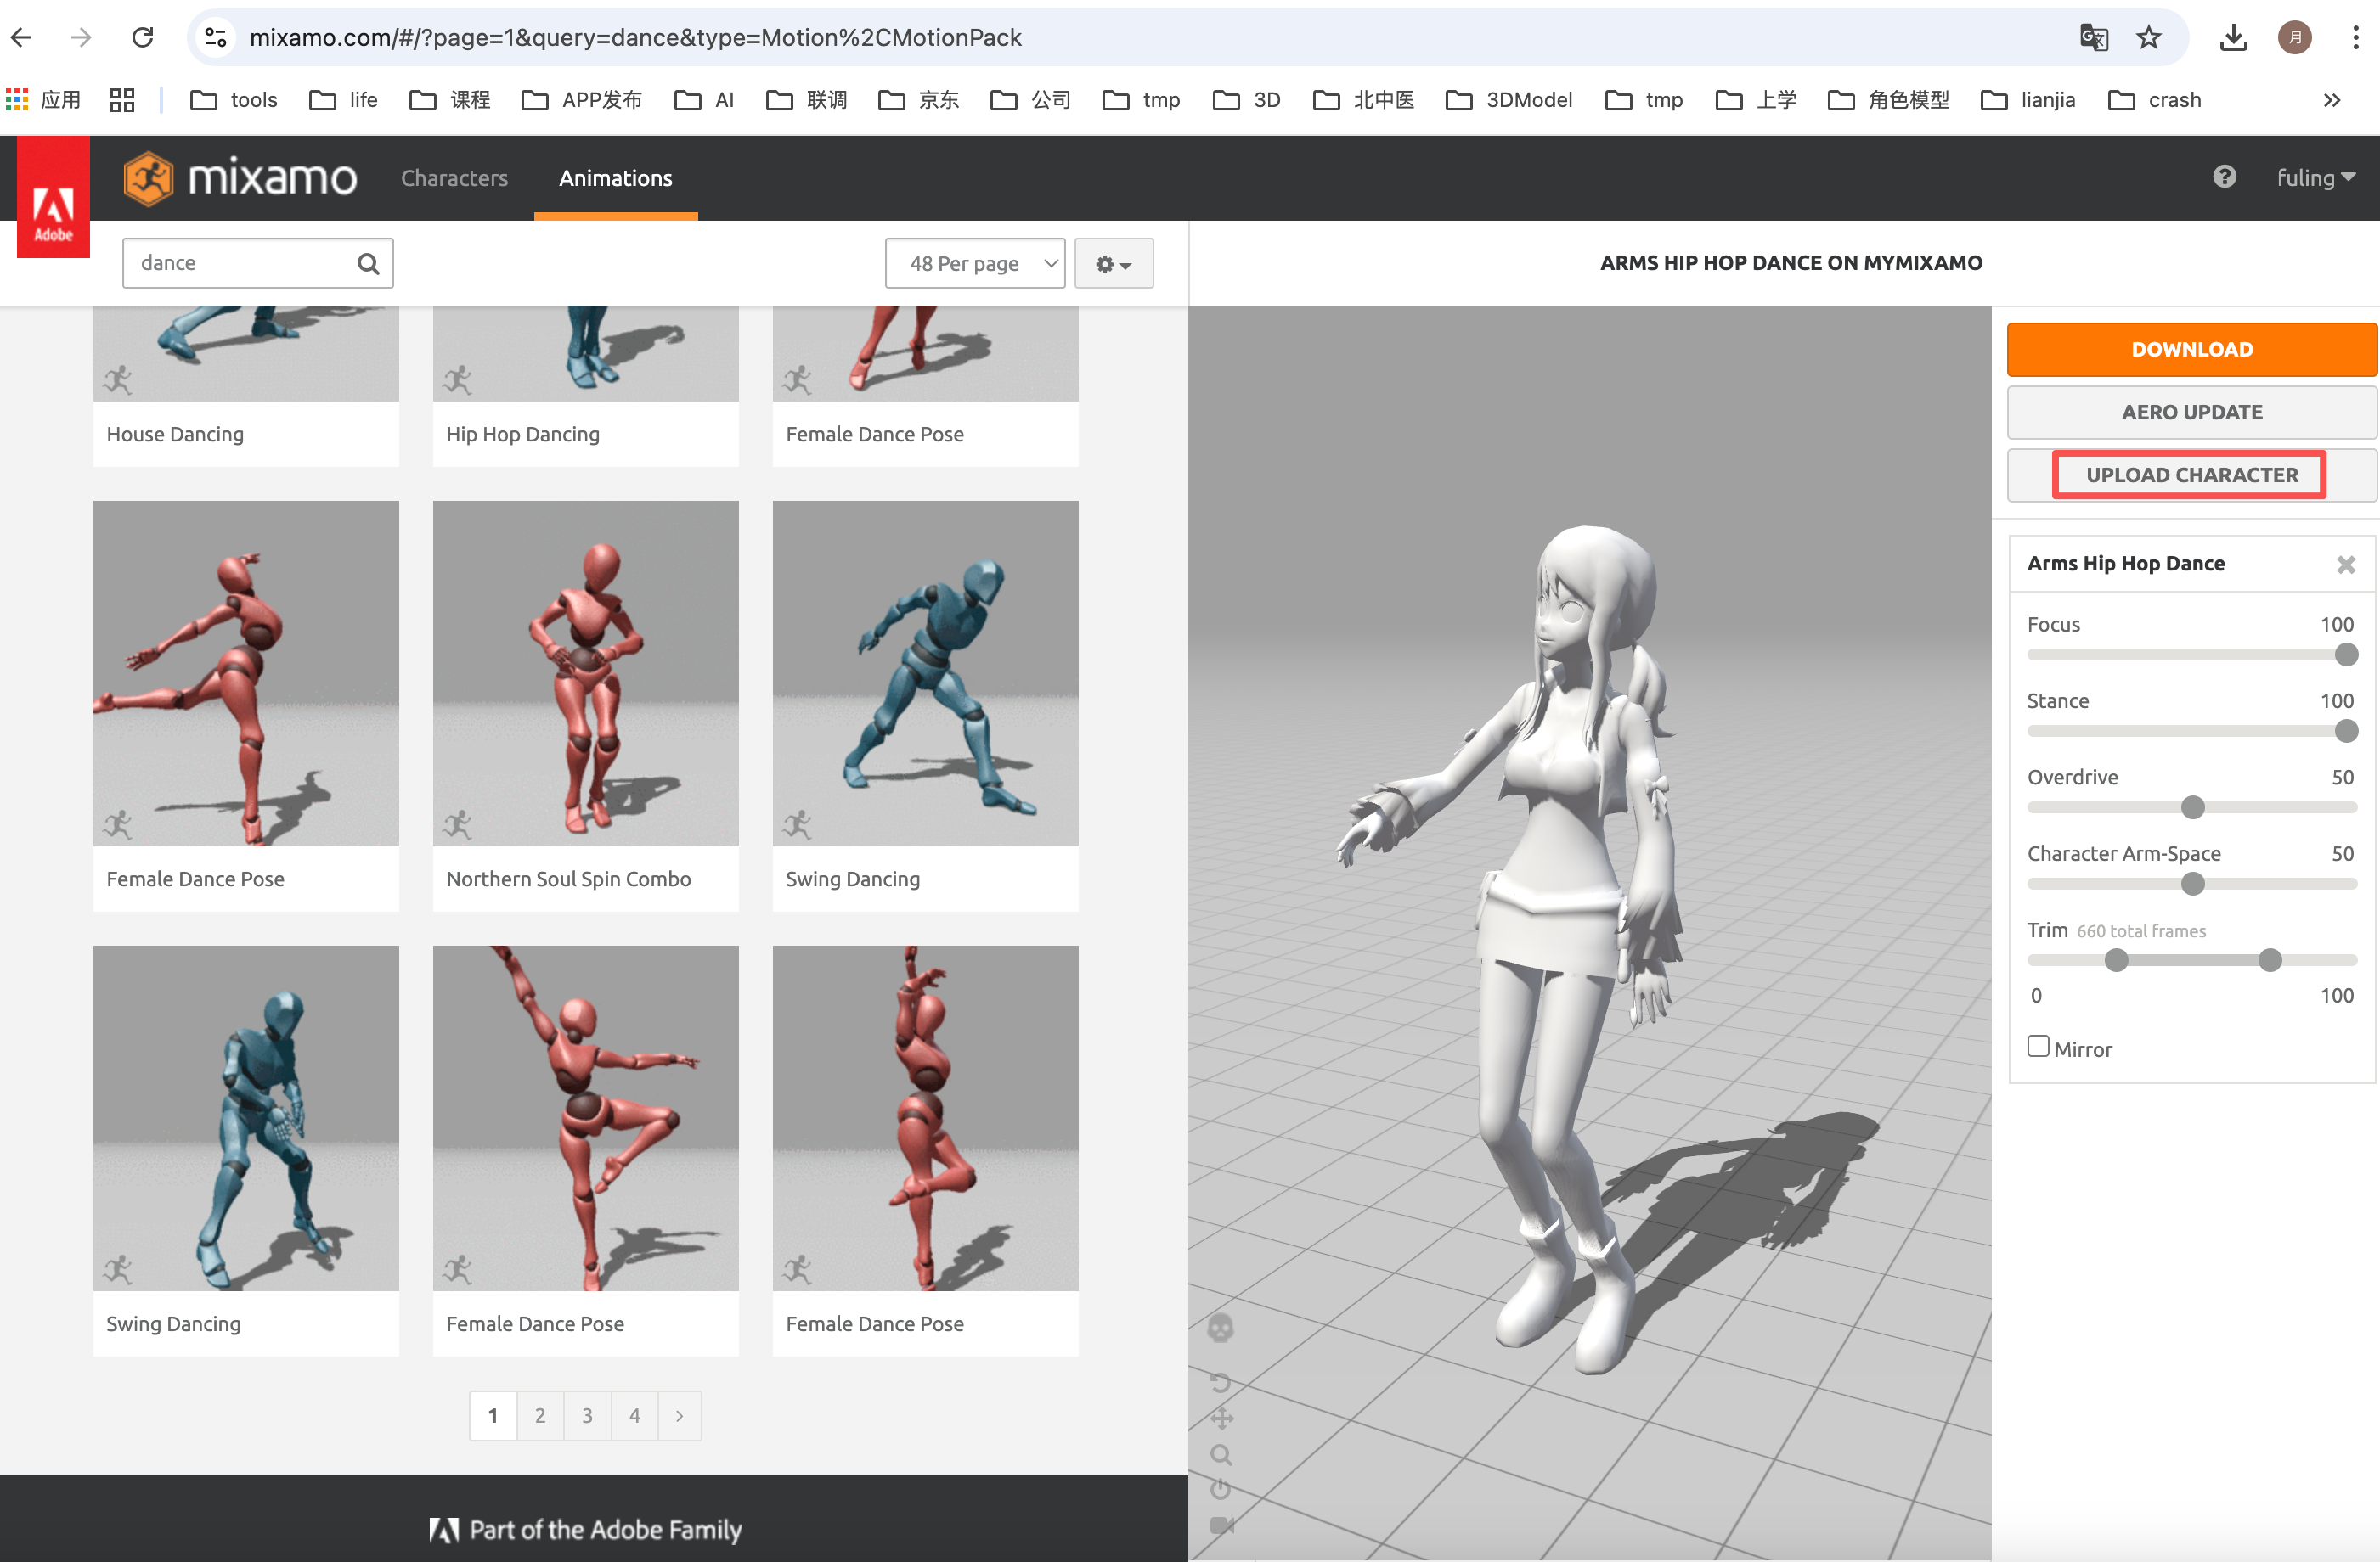2380x1562 pixels.
Task: Go to results page 2
Action: click(540, 1416)
